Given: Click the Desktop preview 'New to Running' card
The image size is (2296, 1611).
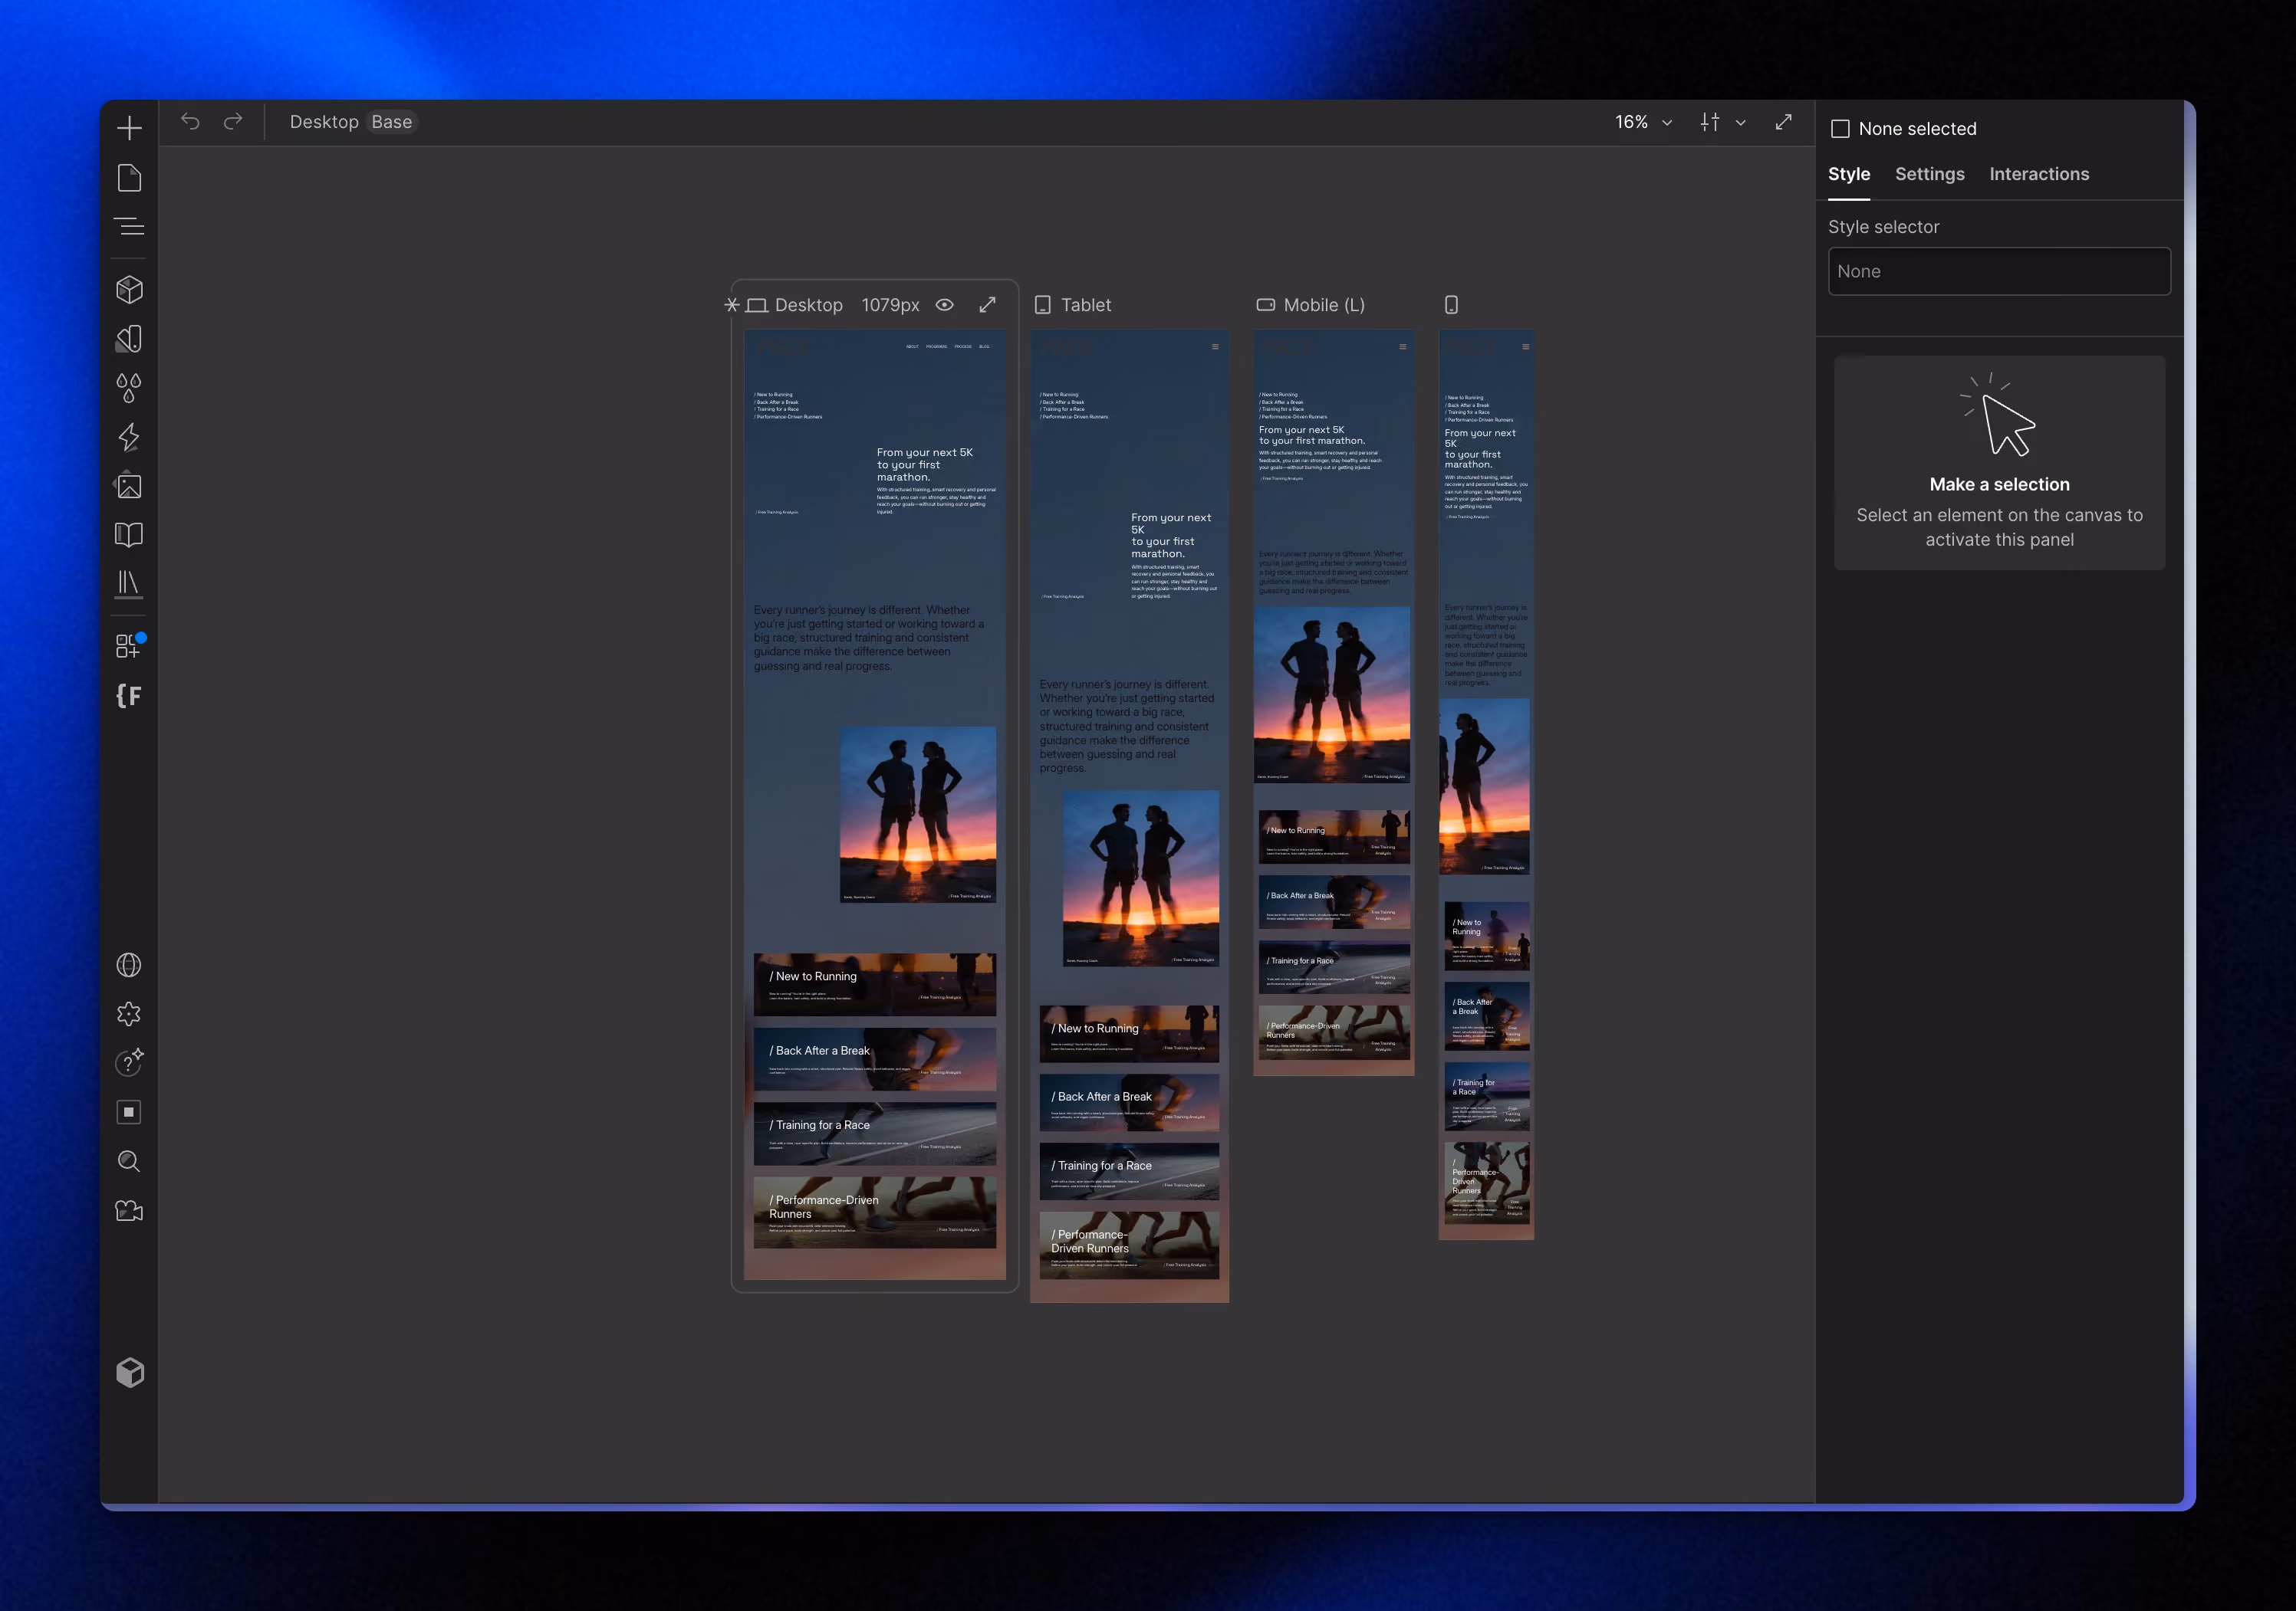Looking at the screenshot, I should [875, 984].
